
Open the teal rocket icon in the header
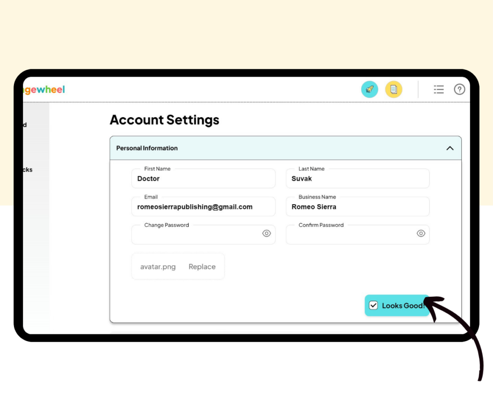[370, 89]
